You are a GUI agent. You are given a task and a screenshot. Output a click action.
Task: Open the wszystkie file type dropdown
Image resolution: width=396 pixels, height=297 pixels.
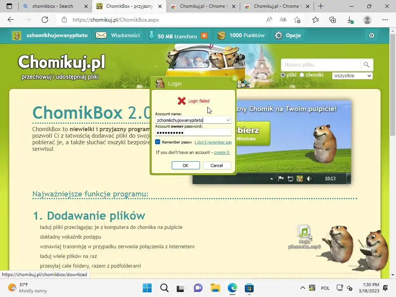click(x=352, y=76)
